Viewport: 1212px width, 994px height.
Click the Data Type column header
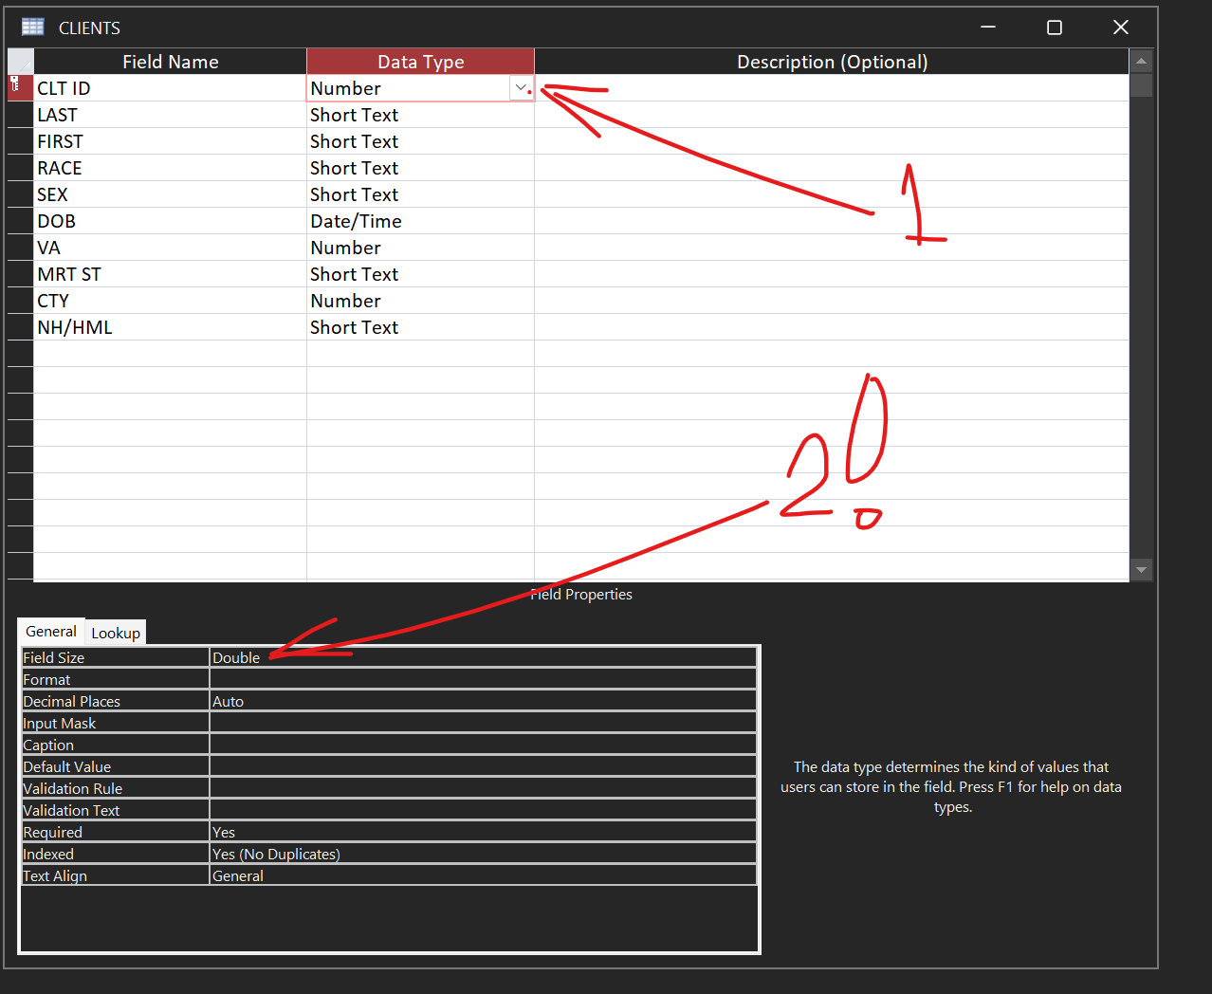click(x=420, y=62)
